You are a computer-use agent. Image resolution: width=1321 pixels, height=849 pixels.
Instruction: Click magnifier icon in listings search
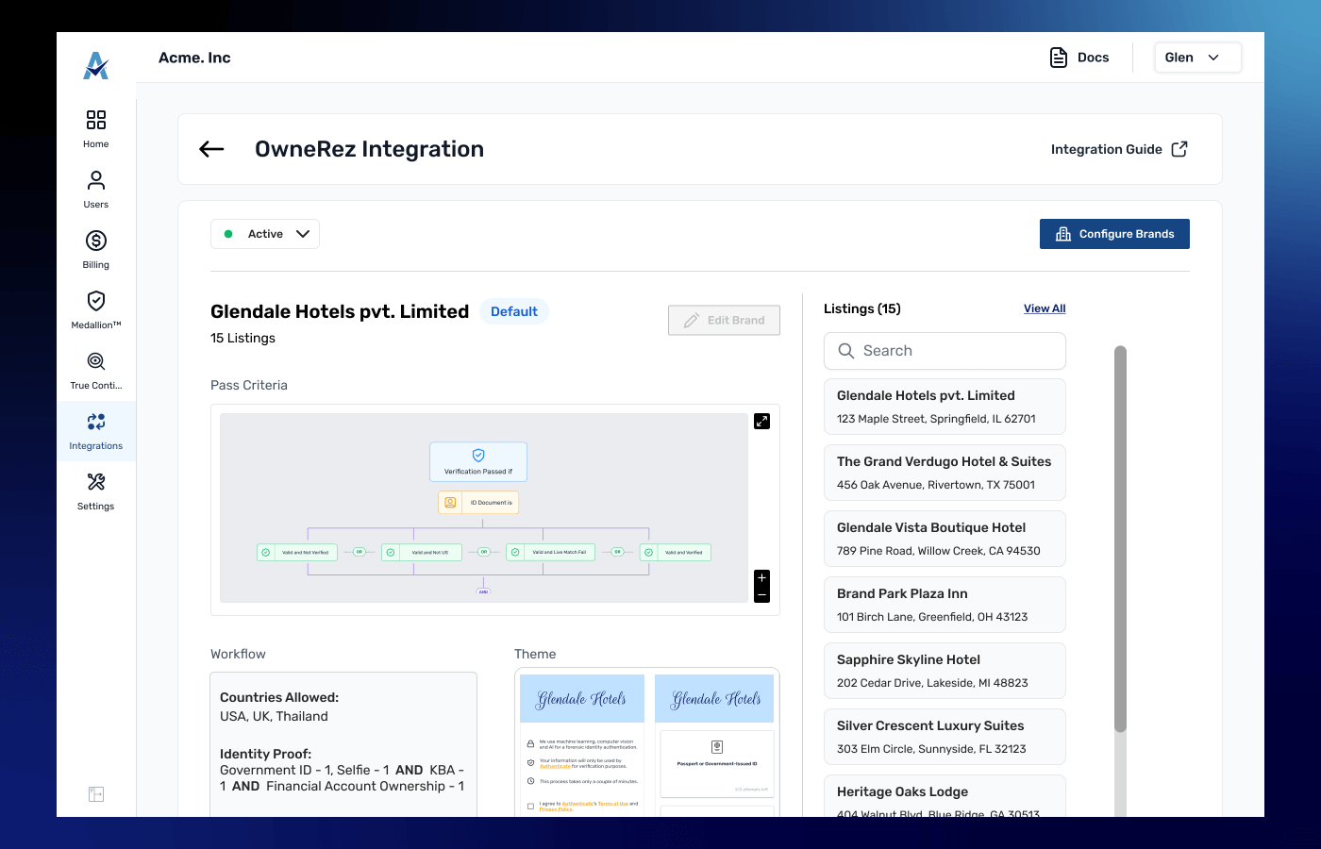tap(846, 351)
